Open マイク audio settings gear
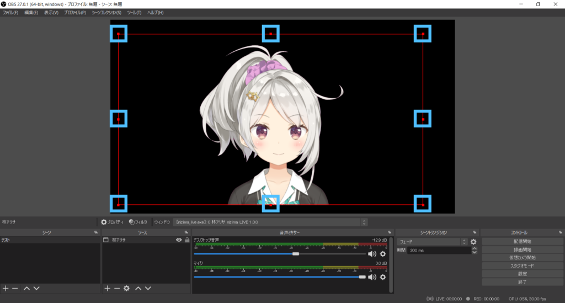This screenshot has width=565, height=303. pos(383,277)
